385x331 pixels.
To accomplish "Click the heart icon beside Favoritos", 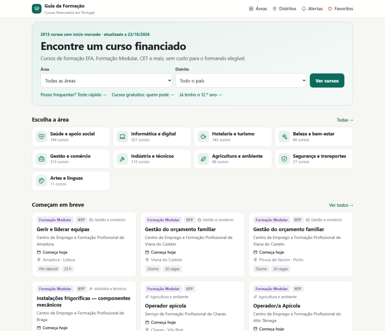I will 330,9.
